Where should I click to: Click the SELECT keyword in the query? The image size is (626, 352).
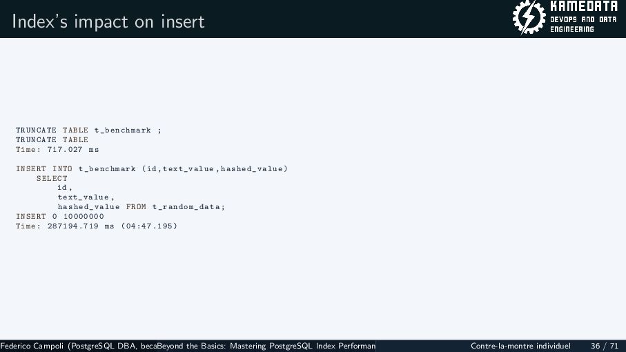point(52,178)
